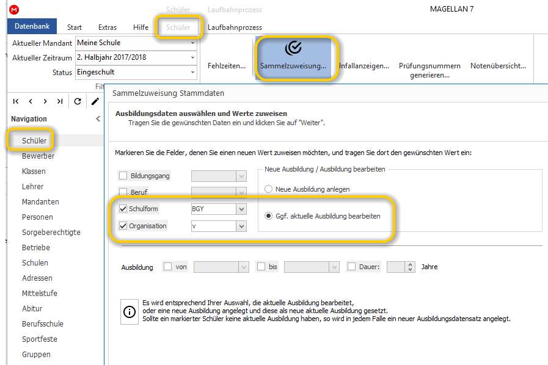This screenshot has height=365, width=548.
Task: Switch to the Start tab
Action: (75, 27)
